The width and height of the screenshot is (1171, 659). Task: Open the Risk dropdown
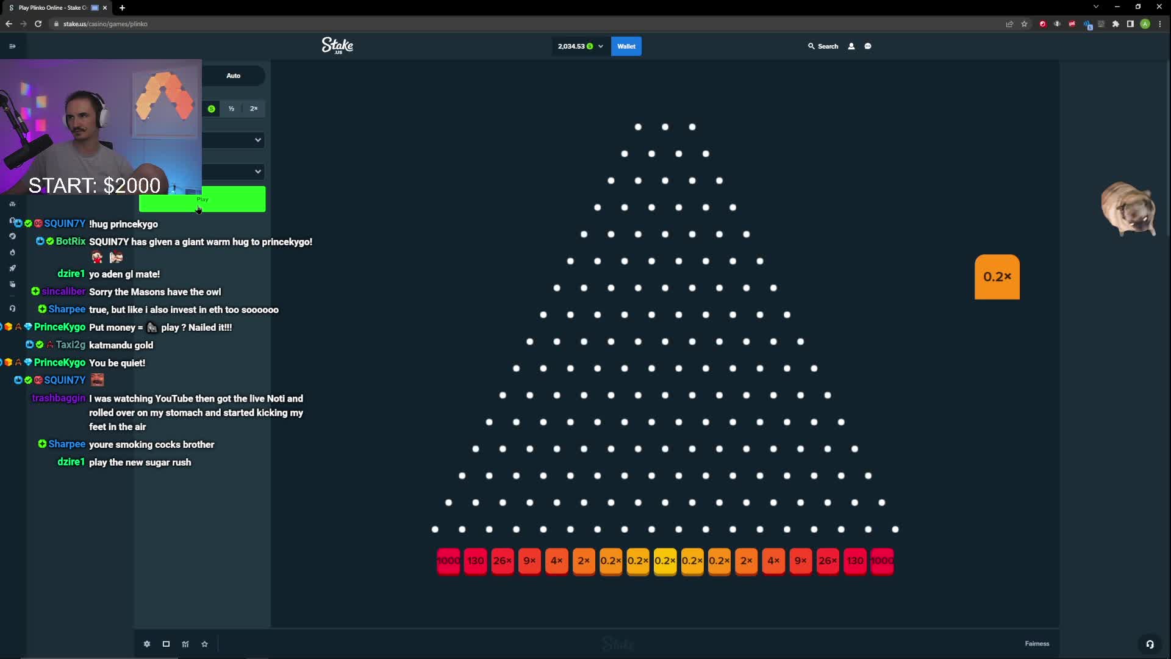tap(234, 140)
